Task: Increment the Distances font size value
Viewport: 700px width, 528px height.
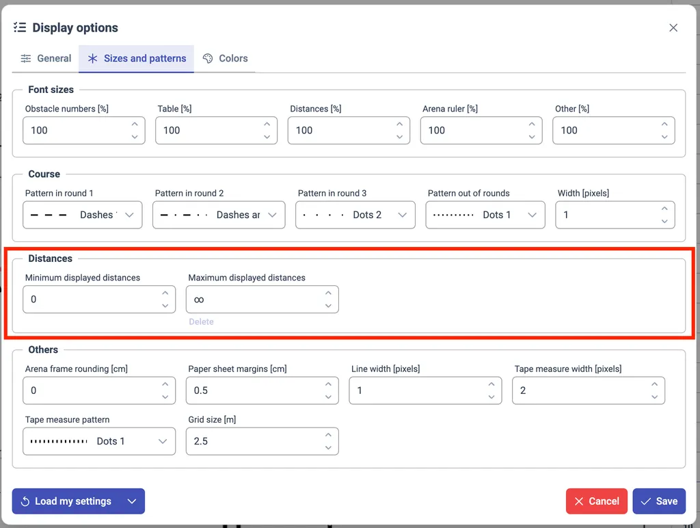Action: tap(400, 124)
